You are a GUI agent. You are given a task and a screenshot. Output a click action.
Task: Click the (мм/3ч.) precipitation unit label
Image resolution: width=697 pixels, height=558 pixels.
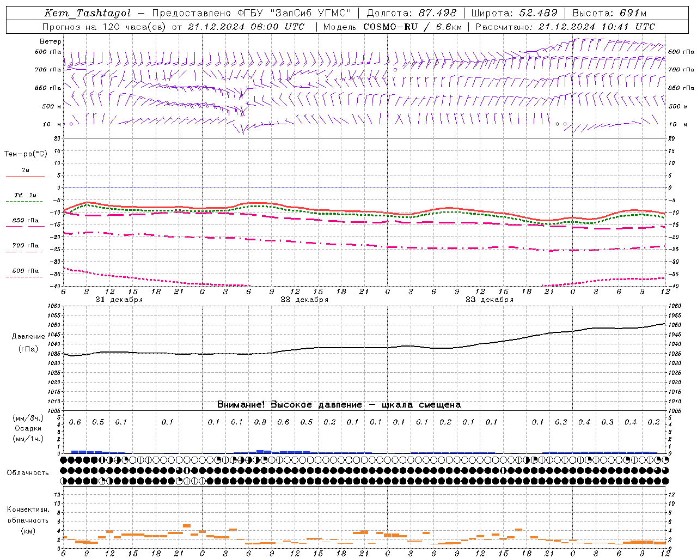[x=28, y=418]
